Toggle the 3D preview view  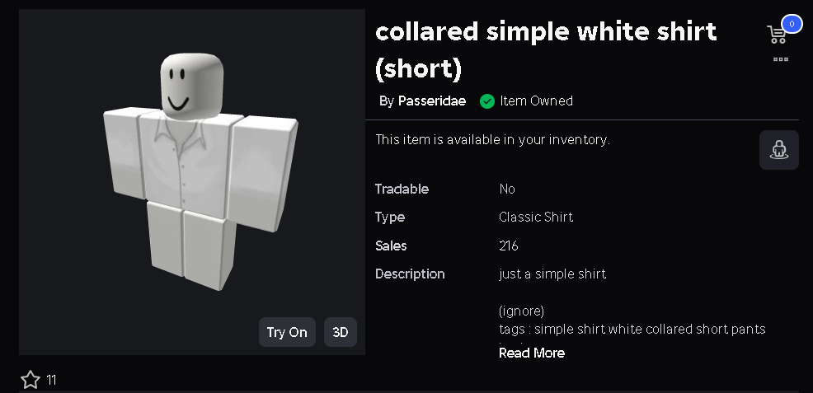[x=340, y=332]
